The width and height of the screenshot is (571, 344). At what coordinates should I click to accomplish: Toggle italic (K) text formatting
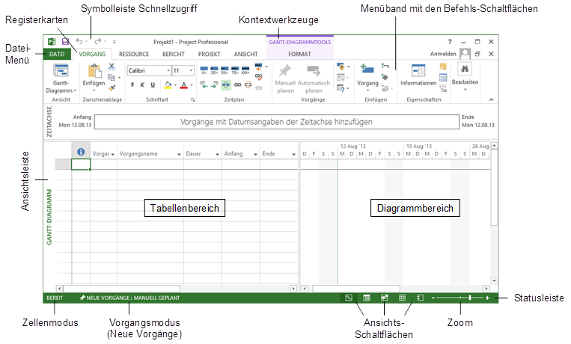coord(143,85)
